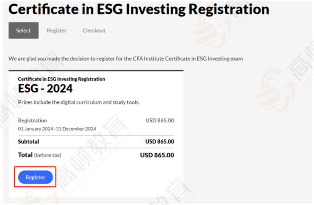Click the 'Subtotal' label
Image resolution: width=314 pixels, height=205 pixels.
pos(28,141)
